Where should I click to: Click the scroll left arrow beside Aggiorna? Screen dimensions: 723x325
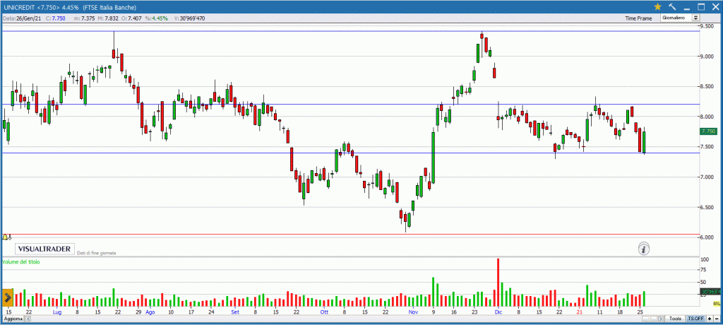(x=28, y=319)
